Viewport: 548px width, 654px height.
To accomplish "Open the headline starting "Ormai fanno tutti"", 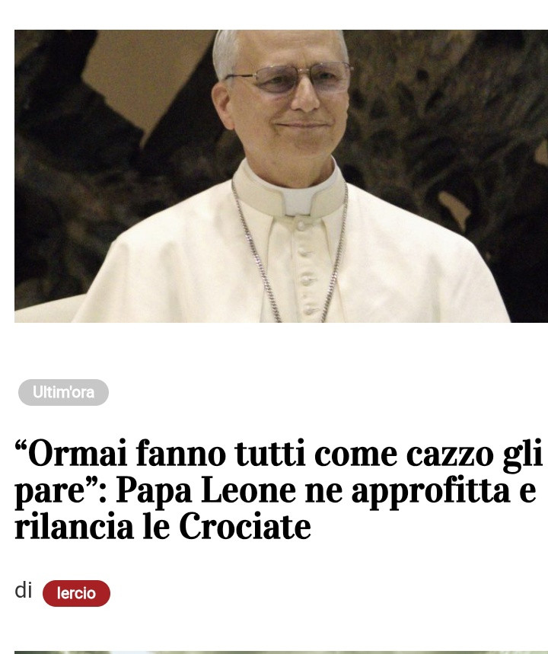I will 279,490.
